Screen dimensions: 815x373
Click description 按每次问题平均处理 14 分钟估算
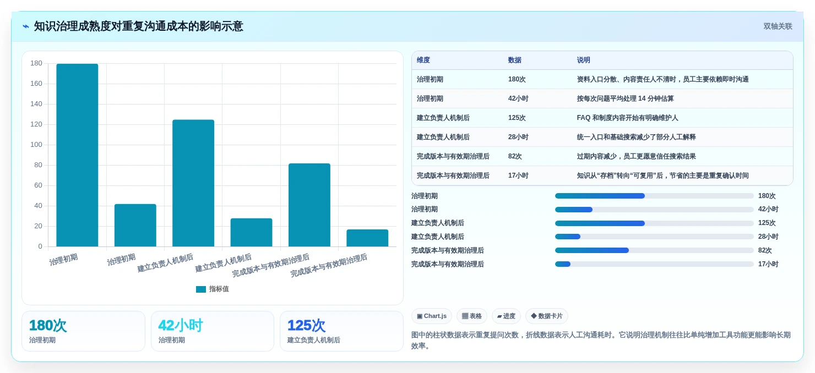pos(626,98)
